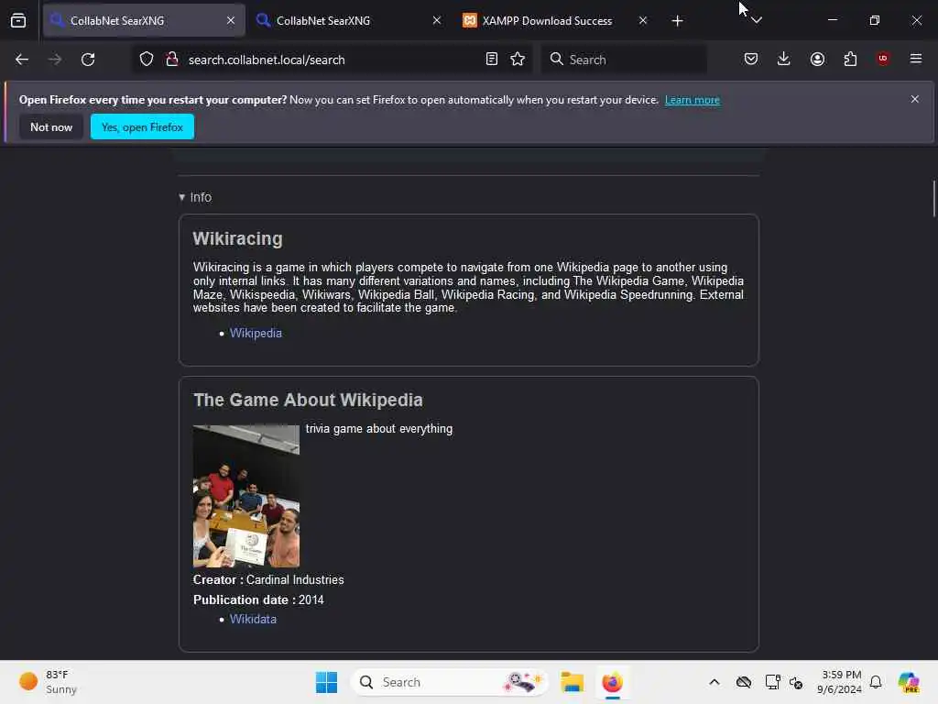
Task: Click Firefox icon in taskbar
Action: (x=612, y=682)
